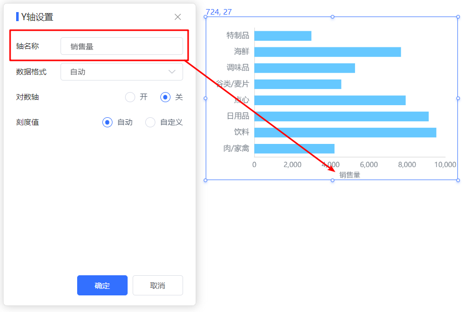The height and width of the screenshot is (312, 463).
Task: Open the 数据格式 dropdown
Action: pos(122,71)
